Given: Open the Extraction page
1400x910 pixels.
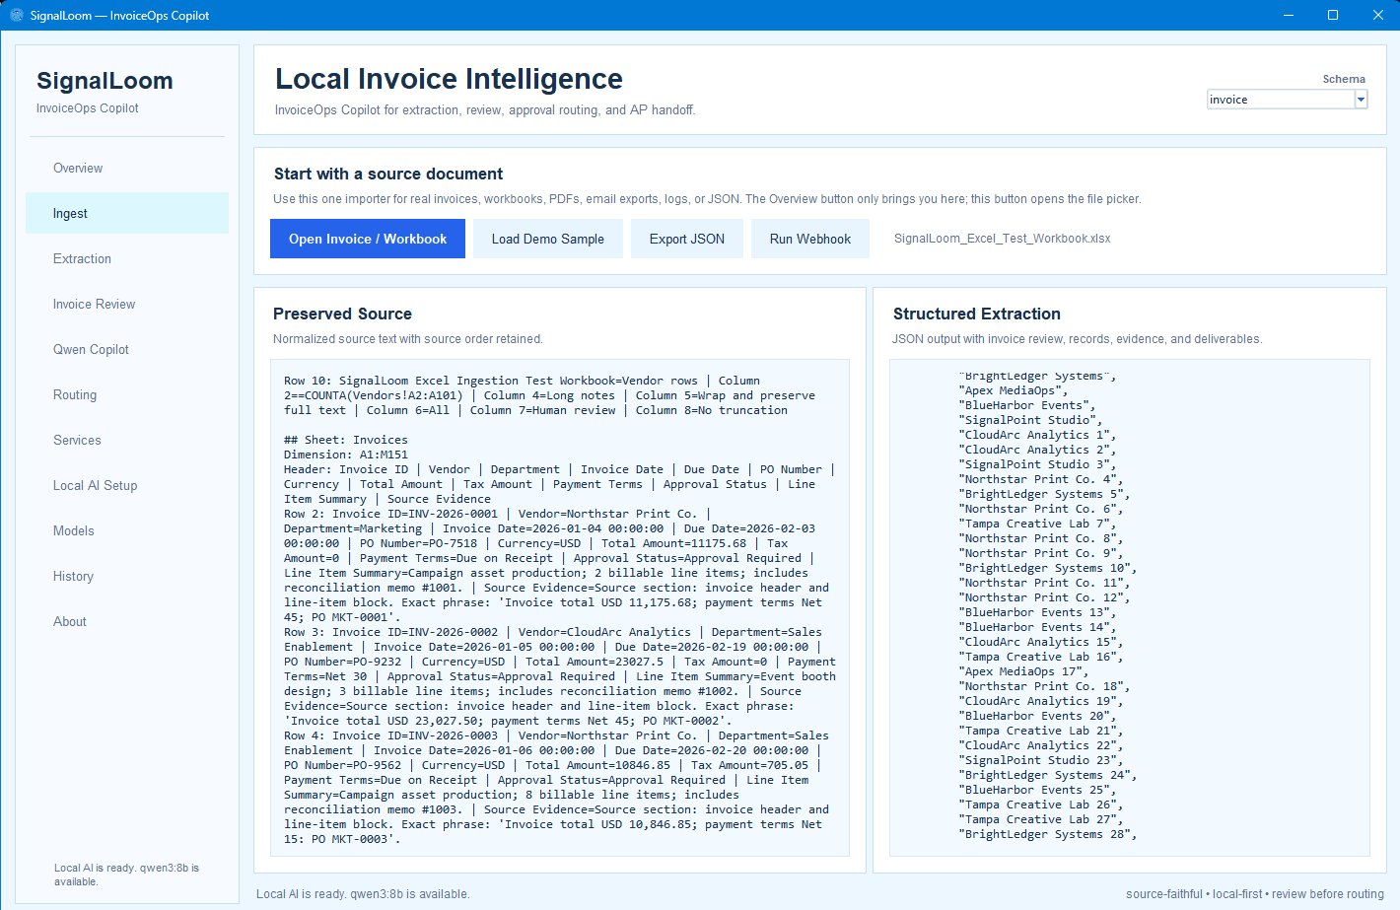Looking at the screenshot, I should pyautogui.click(x=127, y=258).
